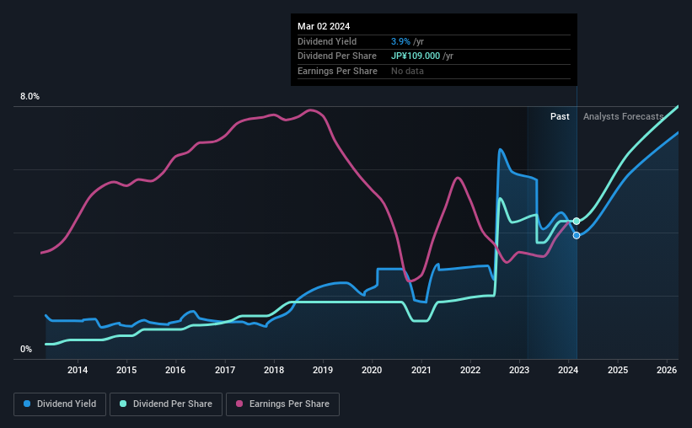The image size is (692, 428).
Task: Click the 8.0% y-axis label
Action: coord(30,97)
